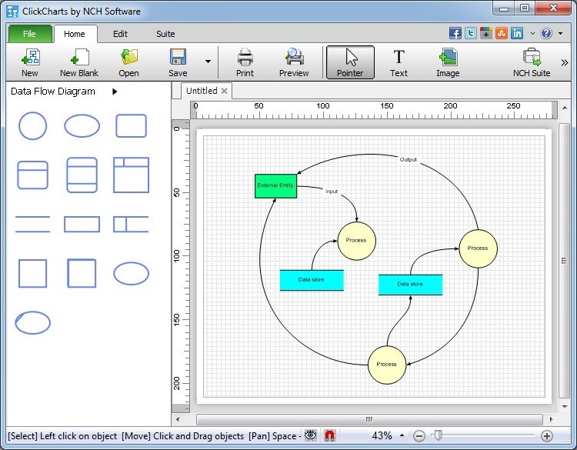Select the Data store box nearest right Process

pos(410,285)
